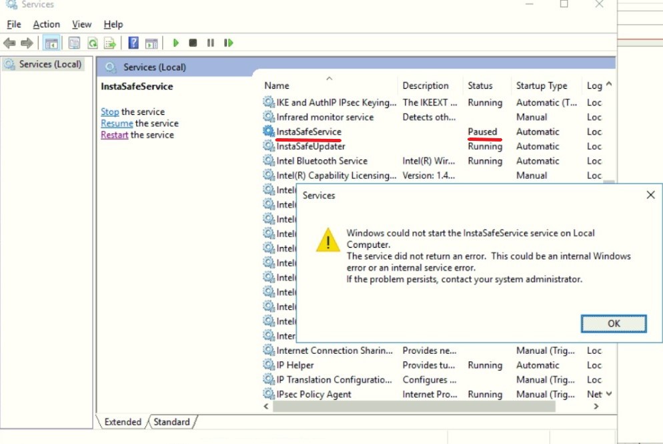Screen dimensions: 663x444
Task: Click the Export List toolbar icon
Action: point(110,43)
